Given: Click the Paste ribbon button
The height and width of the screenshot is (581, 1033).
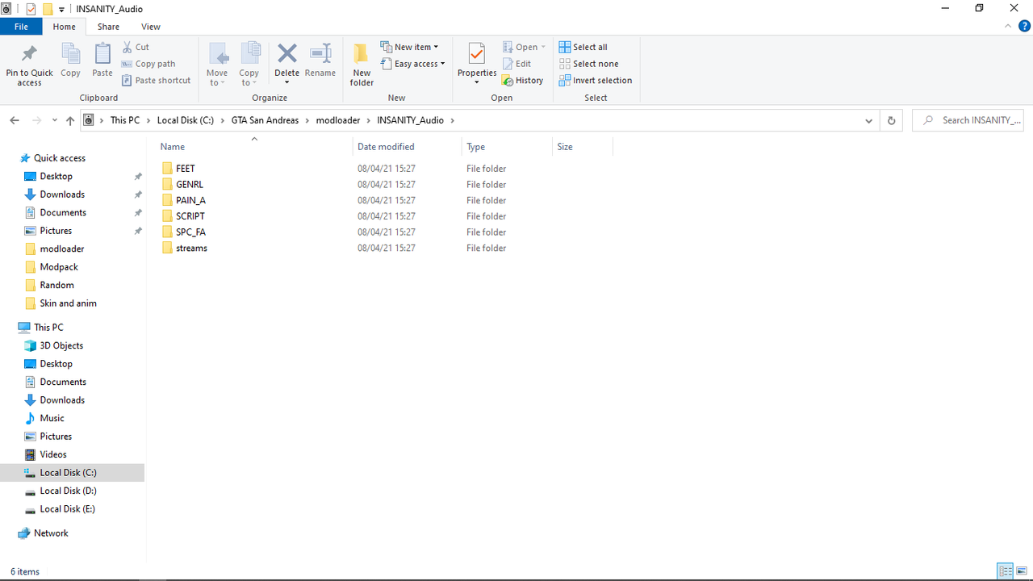Looking at the screenshot, I should [102, 61].
